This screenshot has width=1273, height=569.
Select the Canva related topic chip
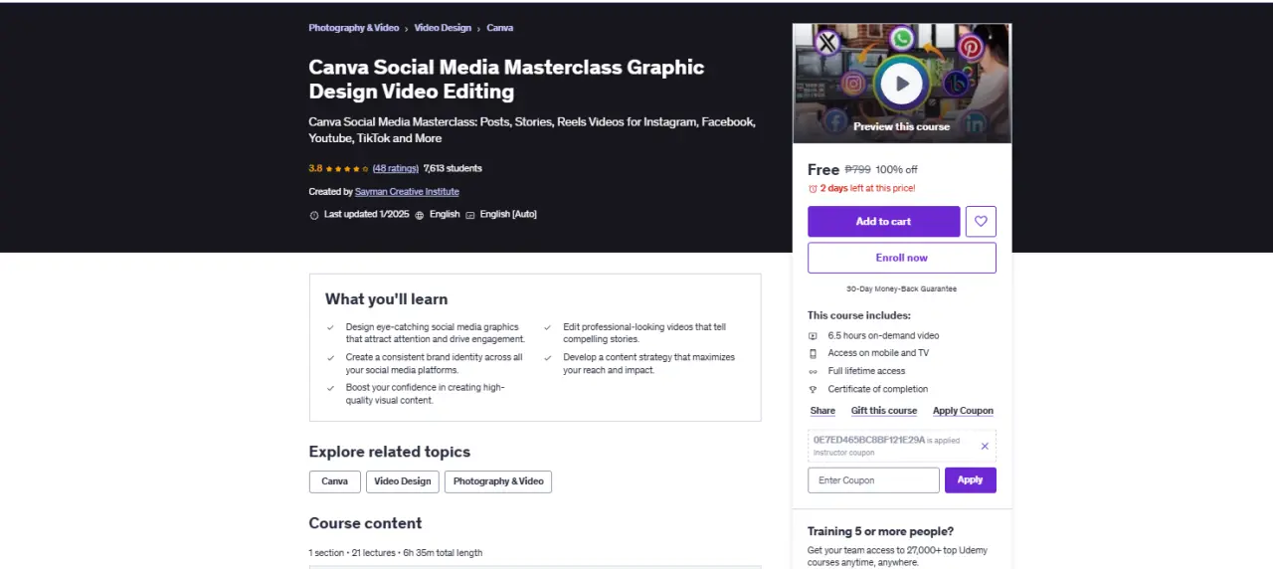tap(335, 481)
